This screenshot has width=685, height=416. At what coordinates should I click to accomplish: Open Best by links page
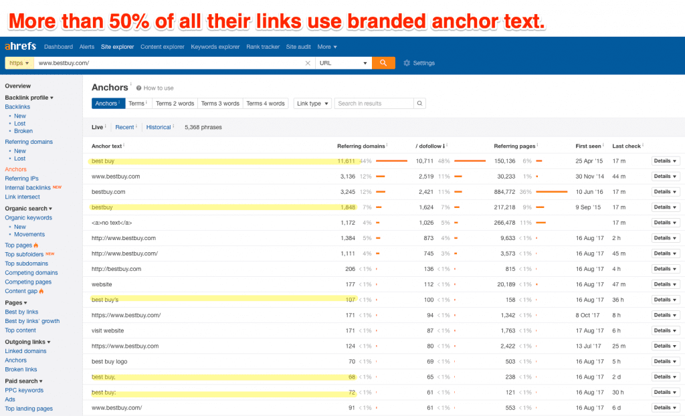point(21,312)
